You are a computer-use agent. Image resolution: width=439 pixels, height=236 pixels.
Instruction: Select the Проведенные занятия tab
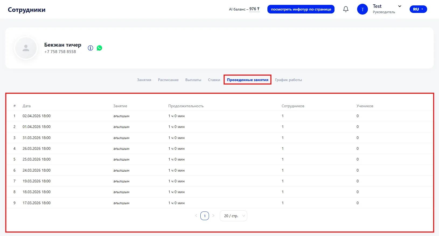click(248, 80)
